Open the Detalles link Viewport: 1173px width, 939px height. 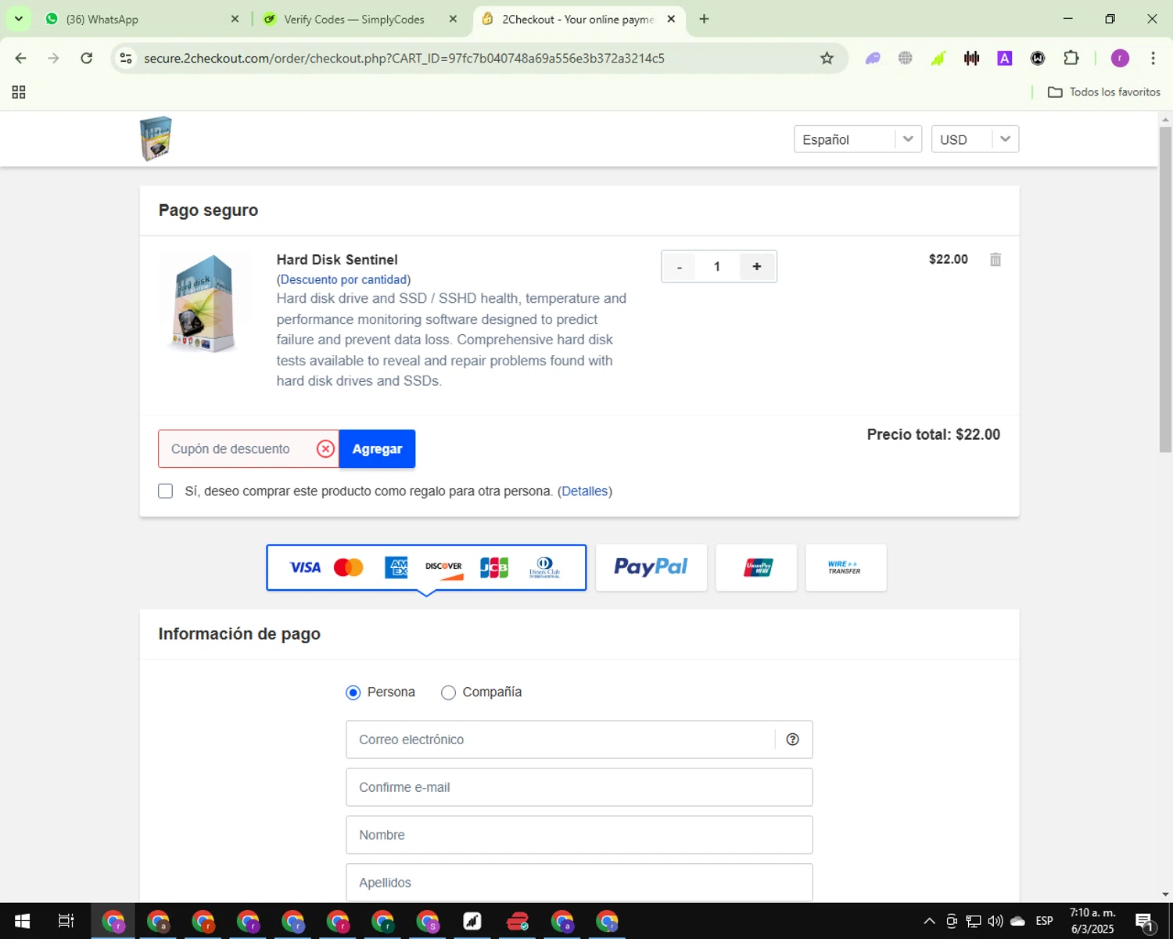[585, 491]
